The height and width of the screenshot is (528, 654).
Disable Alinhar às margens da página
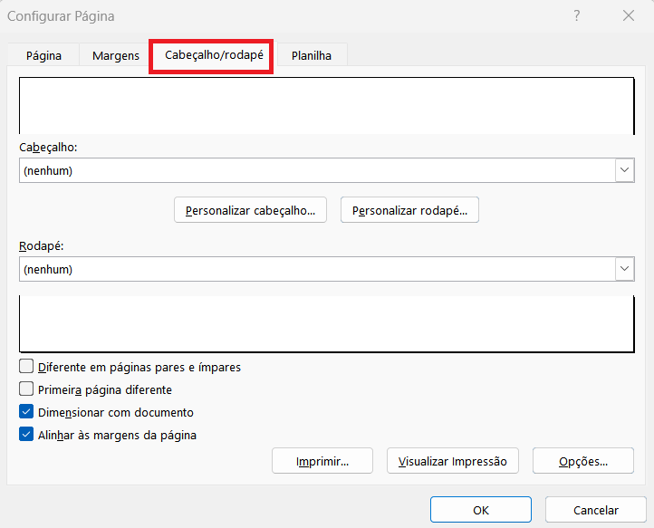pyautogui.click(x=27, y=435)
